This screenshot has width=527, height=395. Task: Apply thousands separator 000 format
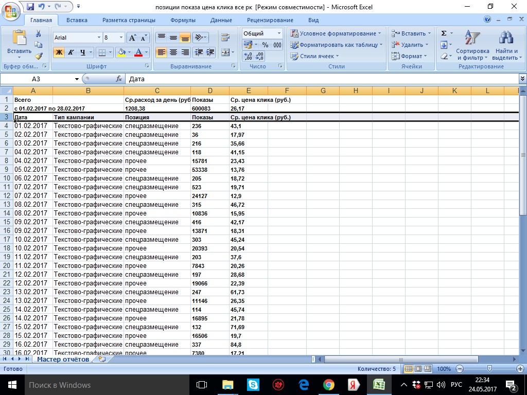coord(277,45)
